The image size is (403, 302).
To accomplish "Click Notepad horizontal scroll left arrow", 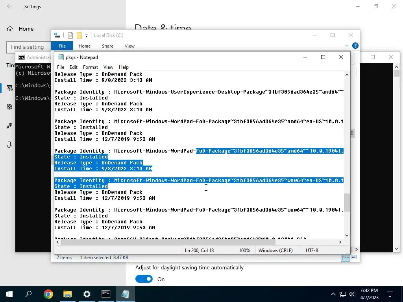I will (x=57, y=242).
